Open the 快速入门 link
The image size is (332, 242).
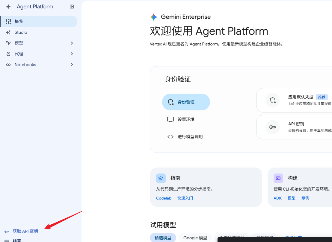[x=185, y=198]
